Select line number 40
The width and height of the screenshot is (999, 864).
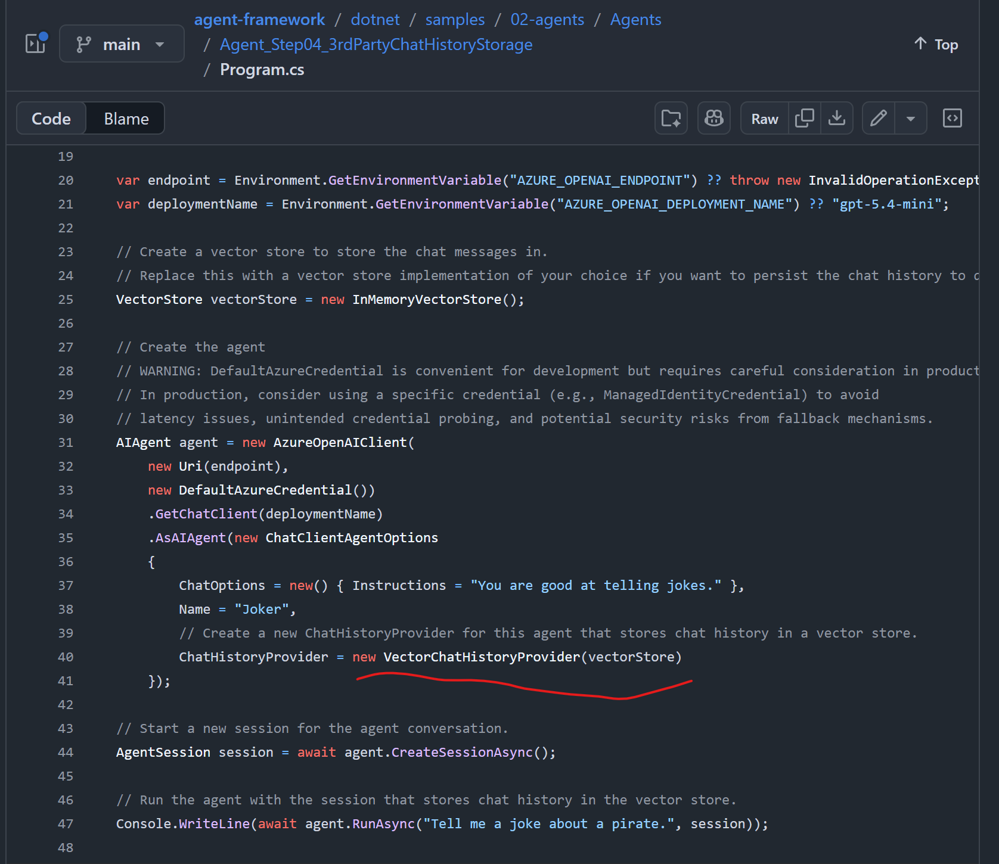pyautogui.click(x=66, y=657)
